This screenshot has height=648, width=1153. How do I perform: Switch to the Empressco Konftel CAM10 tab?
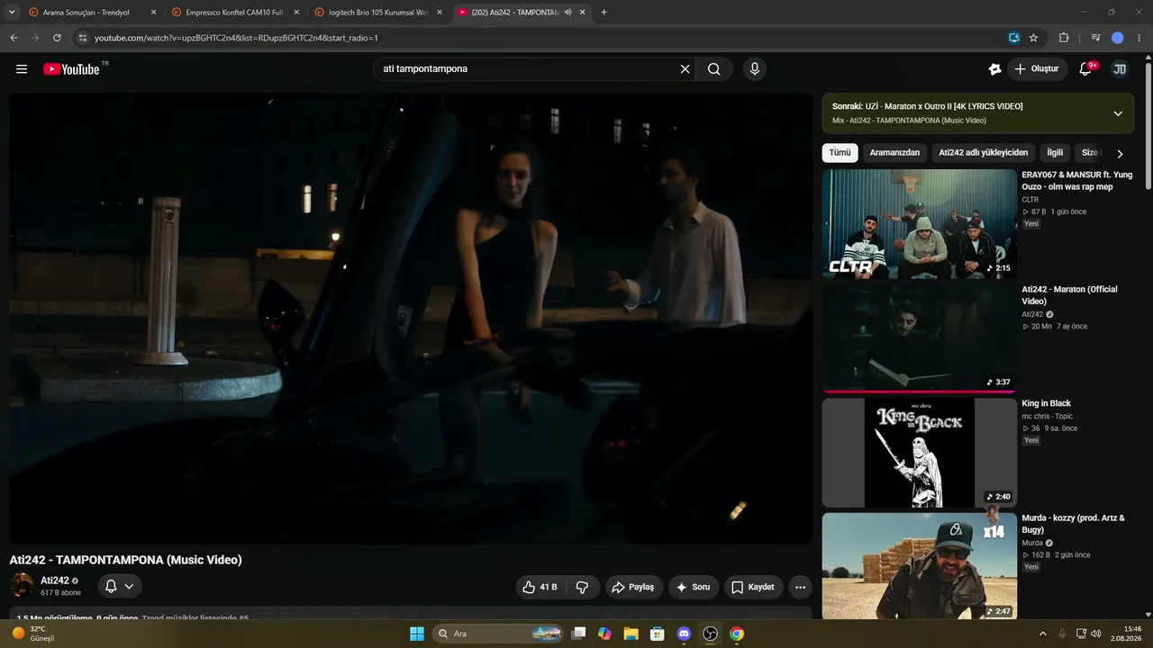click(236, 13)
